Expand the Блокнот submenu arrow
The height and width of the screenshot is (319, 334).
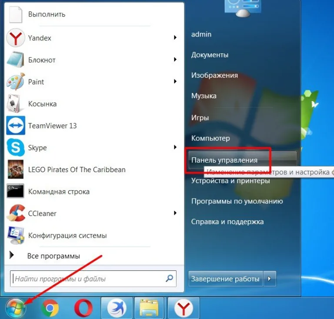pos(175,60)
